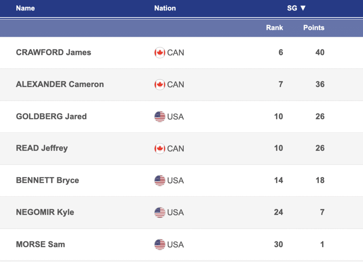The width and height of the screenshot is (363, 262).
Task: Click the Canada flag in READ Jeffrey's row
Action: [x=160, y=148]
